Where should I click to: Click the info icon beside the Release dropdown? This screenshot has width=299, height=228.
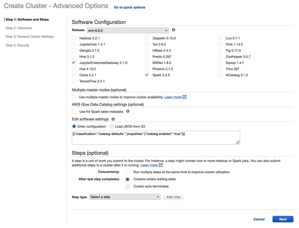tap(173, 30)
